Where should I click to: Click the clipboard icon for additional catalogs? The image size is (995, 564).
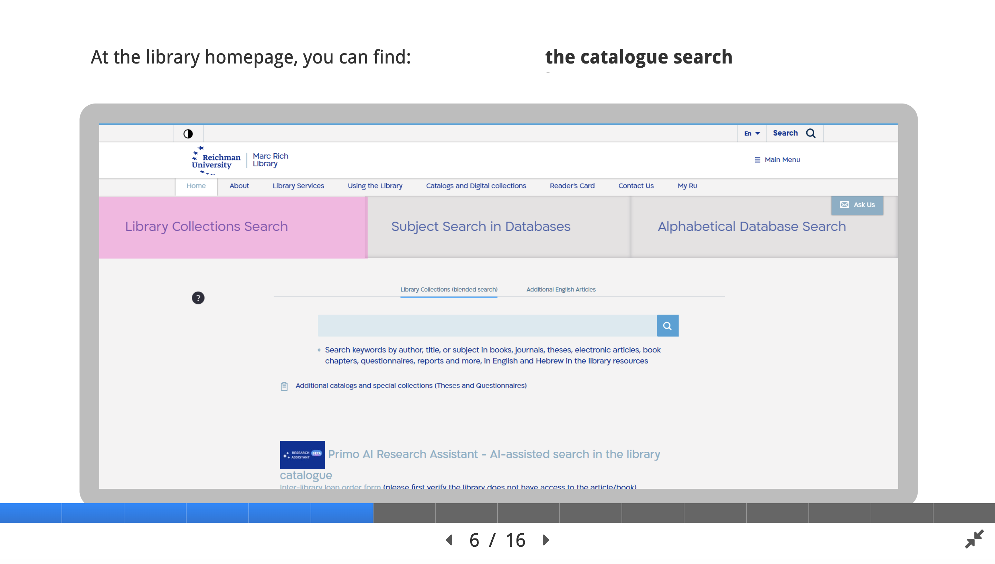[284, 386]
